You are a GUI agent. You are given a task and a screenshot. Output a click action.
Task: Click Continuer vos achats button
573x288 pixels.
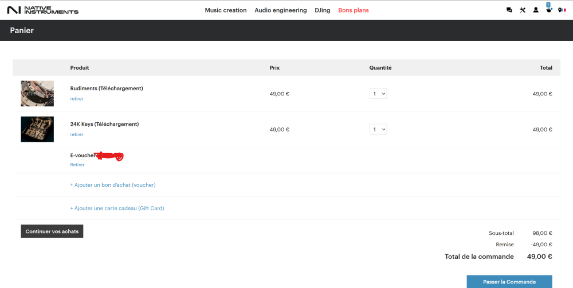click(52, 231)
